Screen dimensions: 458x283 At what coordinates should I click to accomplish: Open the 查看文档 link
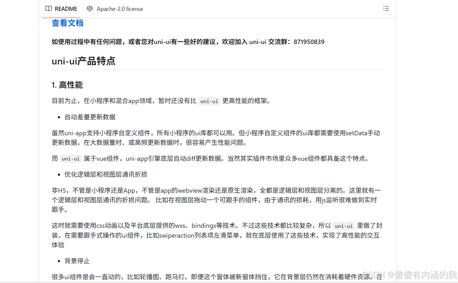(x=67, y=23)
